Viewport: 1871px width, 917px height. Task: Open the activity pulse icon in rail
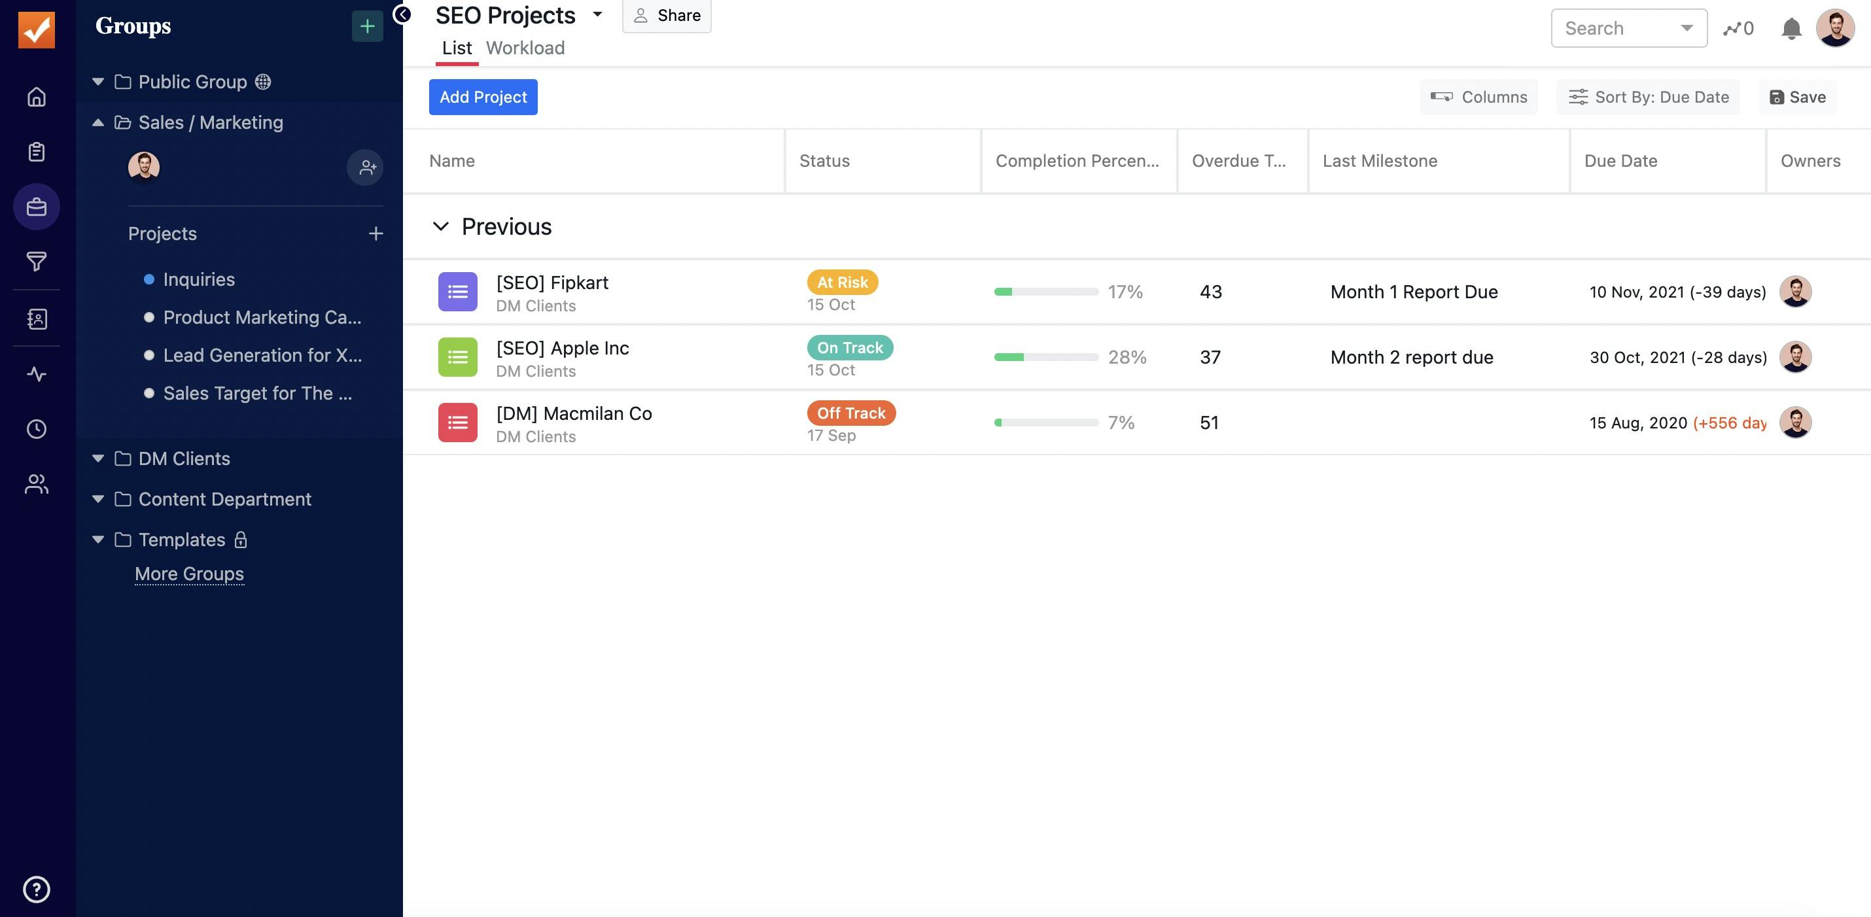[x=37, y=374]
